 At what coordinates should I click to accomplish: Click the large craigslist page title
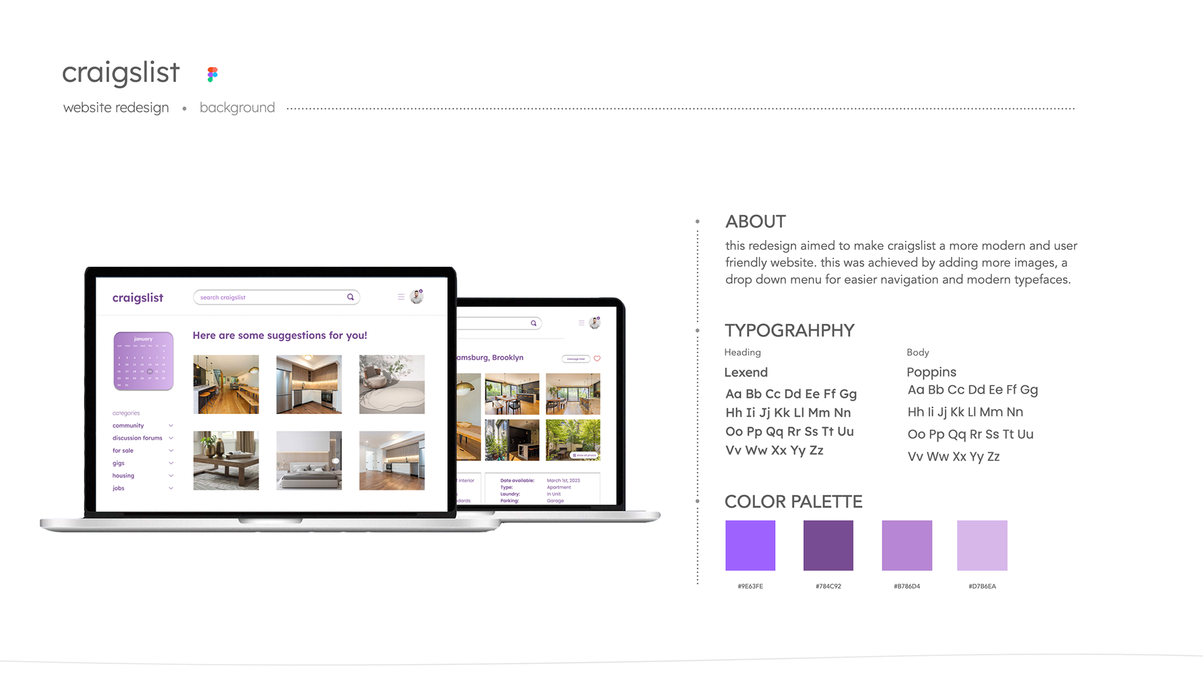121,73
